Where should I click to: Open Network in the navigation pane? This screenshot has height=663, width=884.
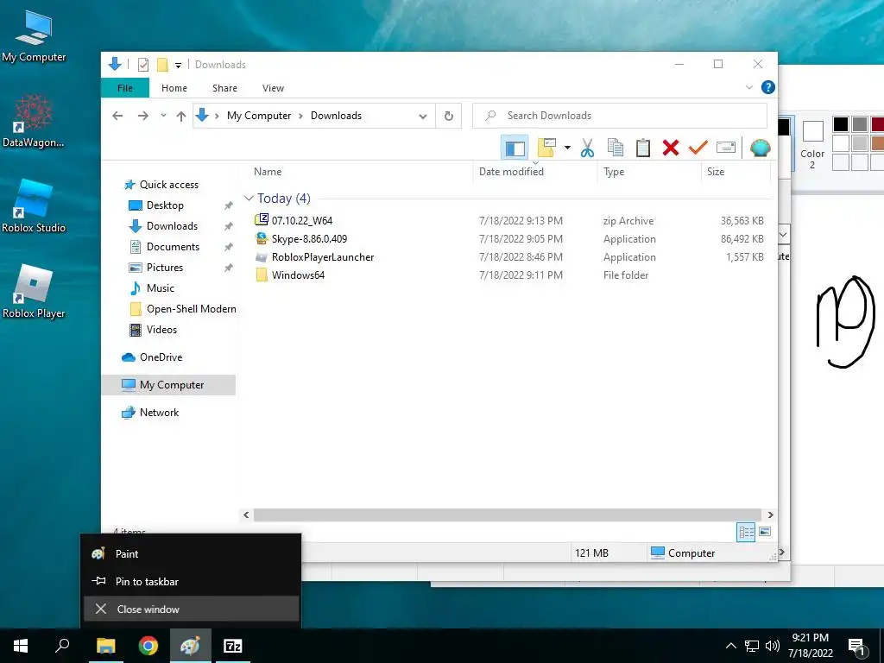click(x=159, y=412)
